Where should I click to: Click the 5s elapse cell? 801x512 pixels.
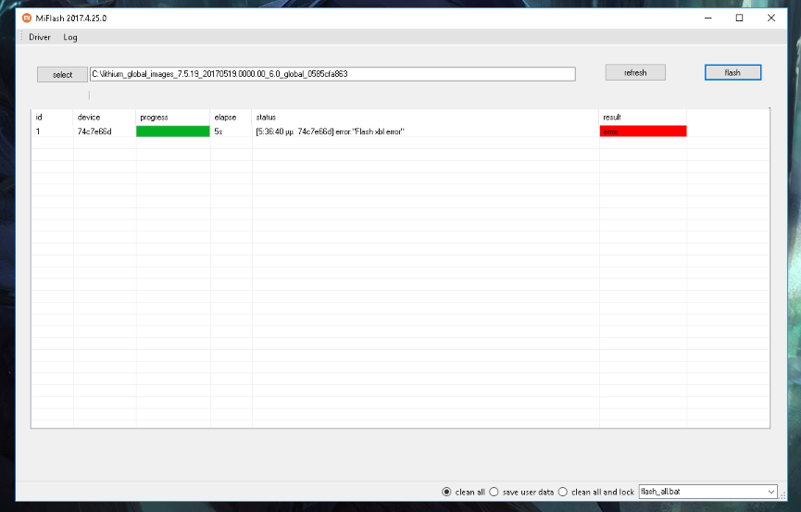tap(231, 131)
